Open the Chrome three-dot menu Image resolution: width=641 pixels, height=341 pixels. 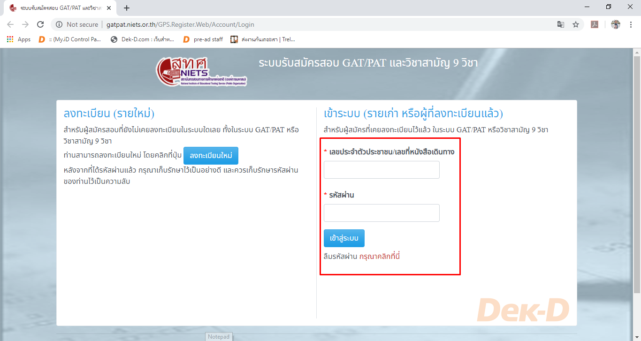pyautogui.click(x=631, y=24)
